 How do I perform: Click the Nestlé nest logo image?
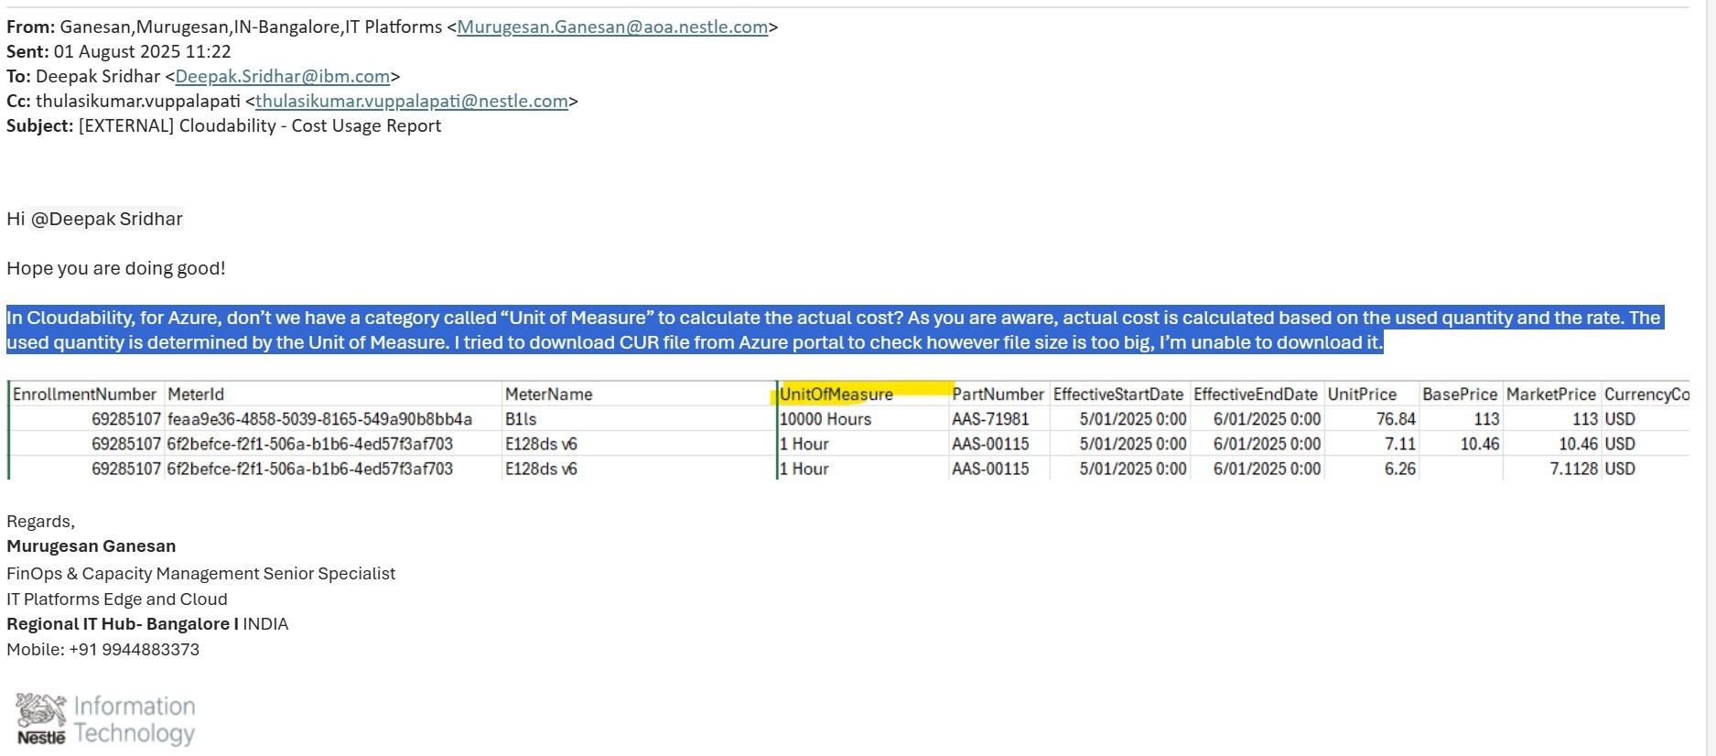(x=41, y=718)
